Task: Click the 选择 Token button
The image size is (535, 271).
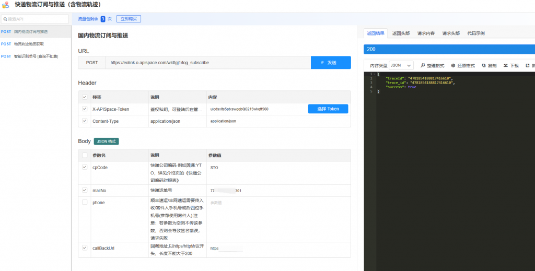Action: (328, 109)
